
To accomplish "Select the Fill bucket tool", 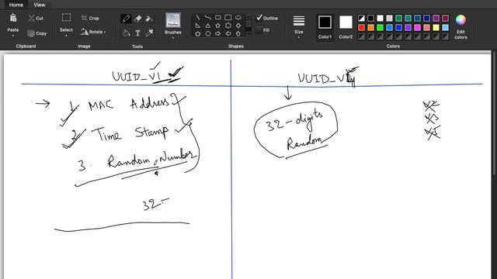I will 126,33.
